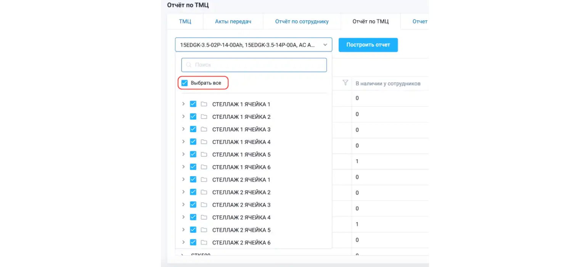
Task: Click folder icon of СТЕЛЛАЖ 2 ЯЧЕЙКА 2
Action: pyautogui.click(x=204, y=192)
